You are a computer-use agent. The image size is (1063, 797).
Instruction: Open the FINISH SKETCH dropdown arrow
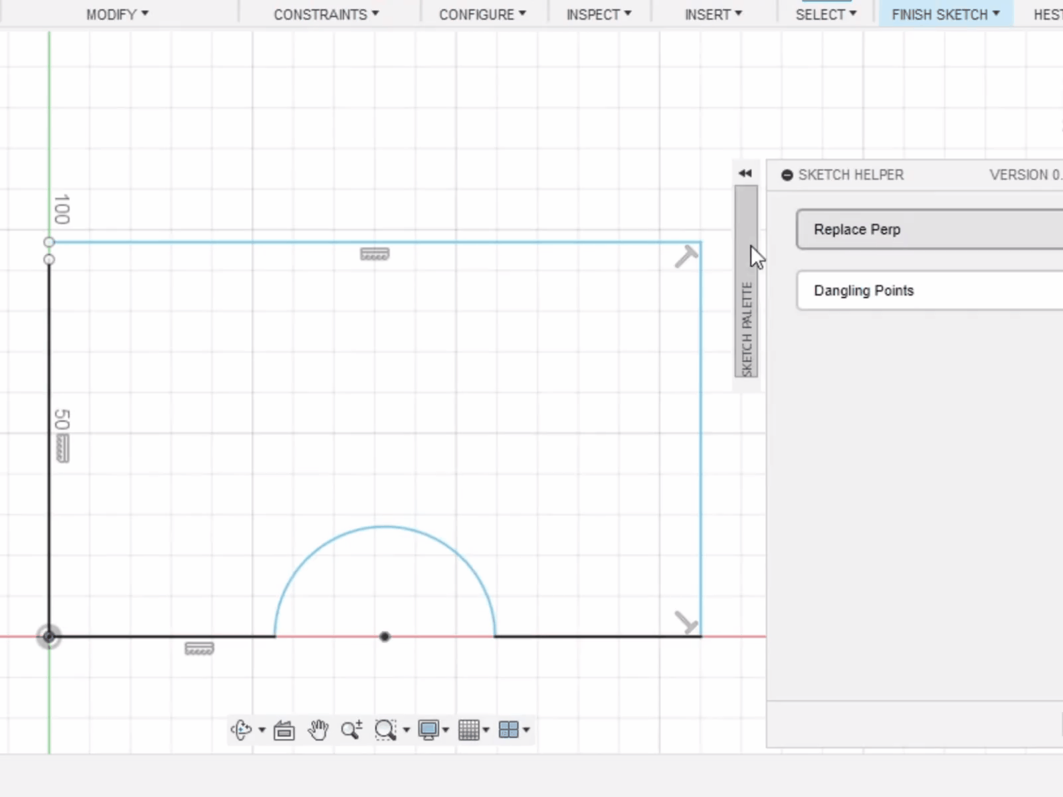click(996, 13)
